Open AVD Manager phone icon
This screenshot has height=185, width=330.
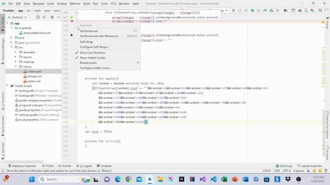306,10
